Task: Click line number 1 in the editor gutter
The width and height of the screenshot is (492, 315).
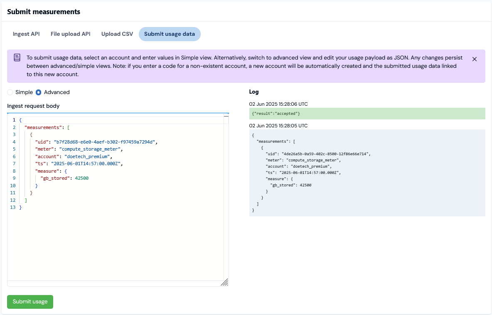Action: point(14,120)
